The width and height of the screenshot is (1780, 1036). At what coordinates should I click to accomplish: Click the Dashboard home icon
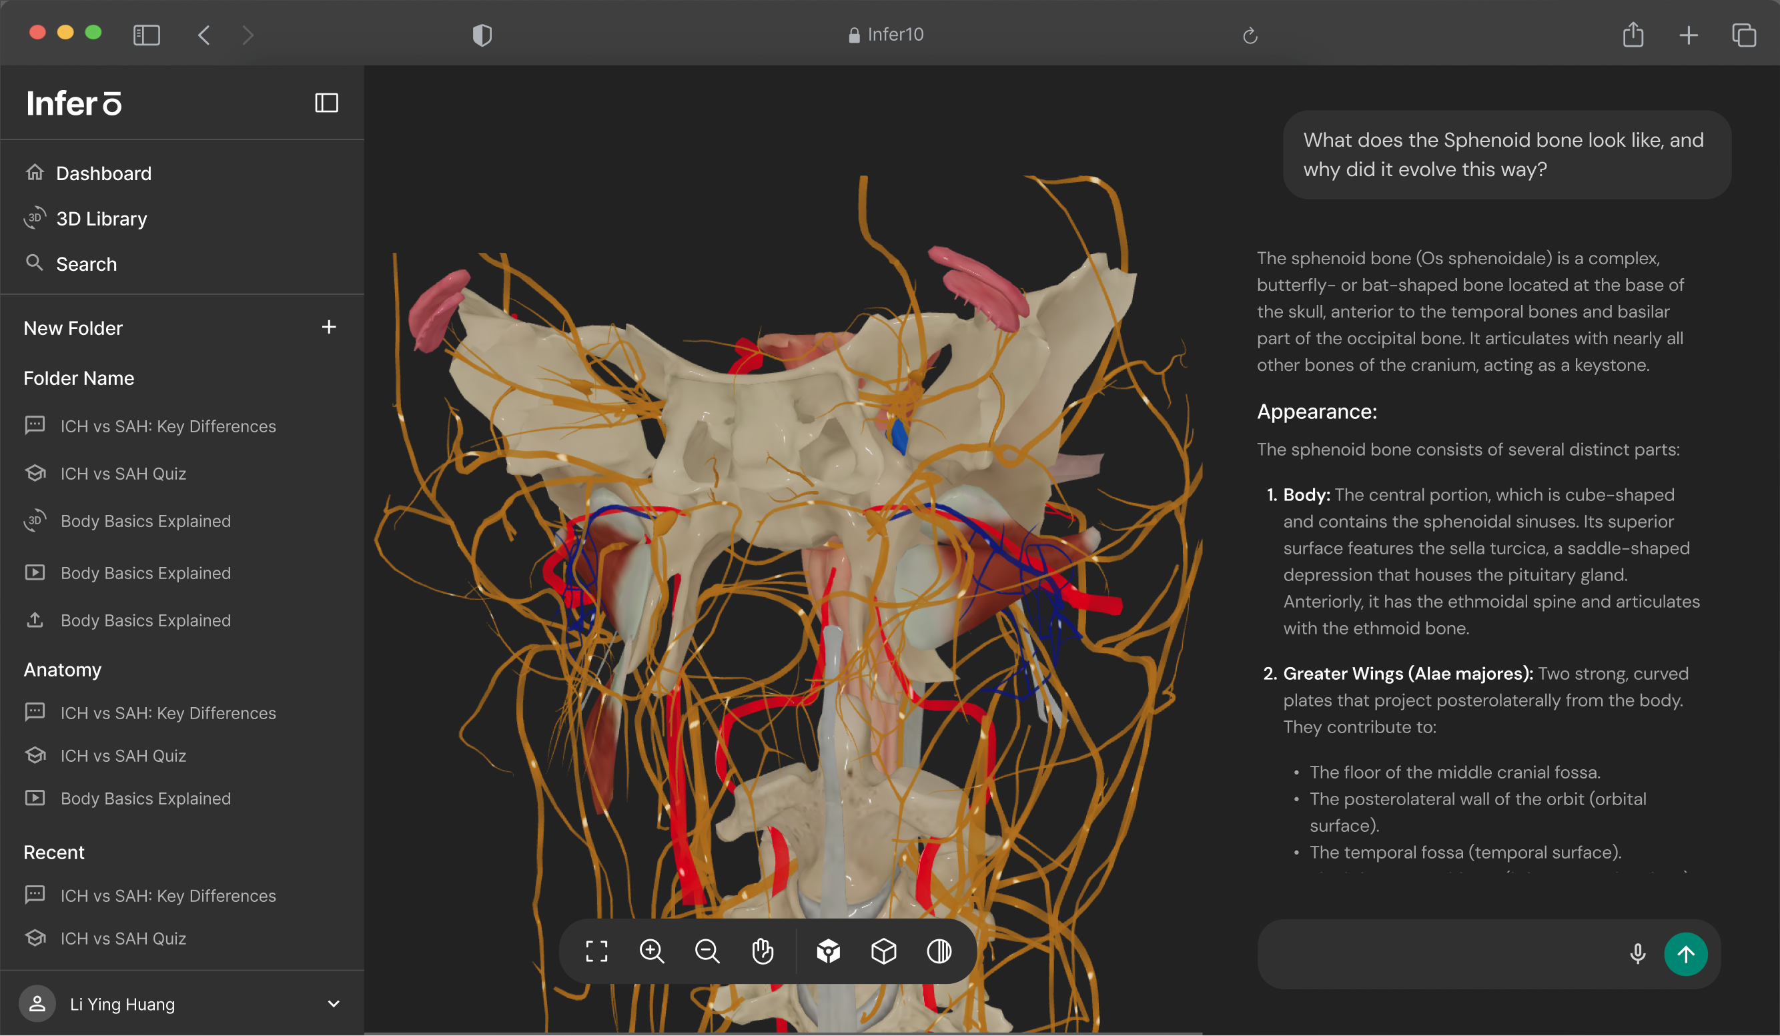coord(35,172)
